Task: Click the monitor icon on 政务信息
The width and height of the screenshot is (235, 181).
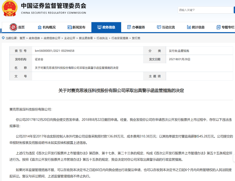Action: 100,27
